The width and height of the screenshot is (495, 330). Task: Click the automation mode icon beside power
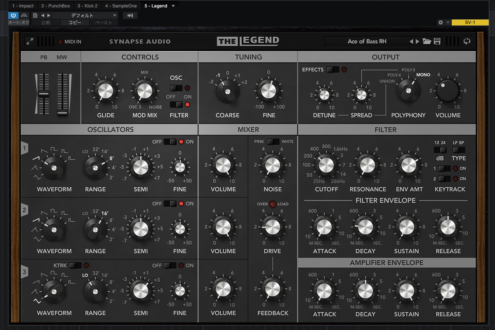click(24, 15)
